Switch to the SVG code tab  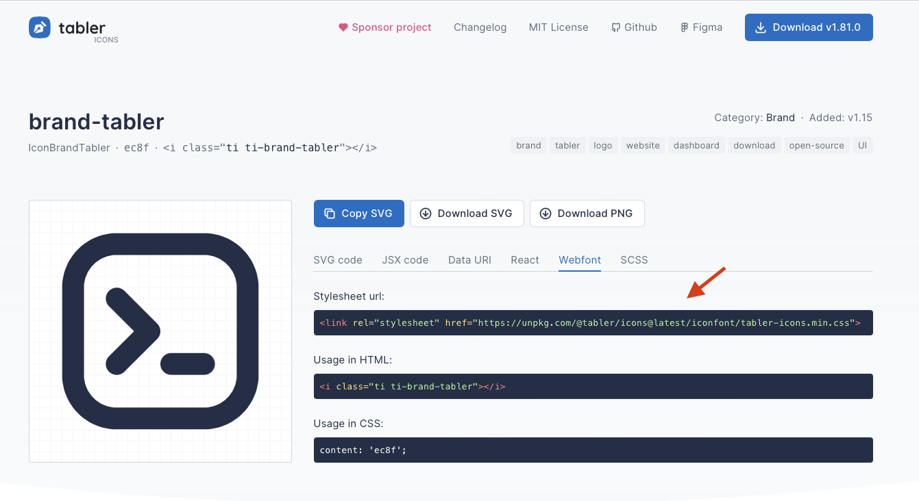pyautogui.click(x=338, y=260)
